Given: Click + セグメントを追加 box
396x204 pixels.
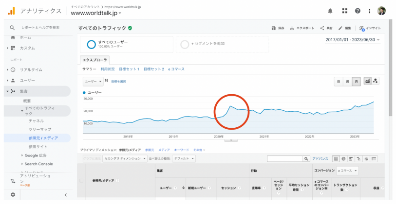Looking at the screenshot, I should (222, 44).
